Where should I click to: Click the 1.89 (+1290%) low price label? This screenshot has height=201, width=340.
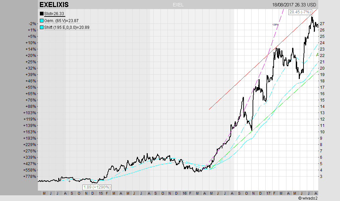point(97,187)
